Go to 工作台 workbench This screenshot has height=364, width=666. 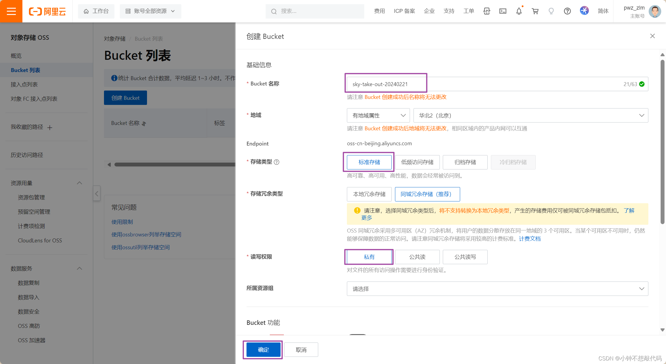(x=96, y=11)
